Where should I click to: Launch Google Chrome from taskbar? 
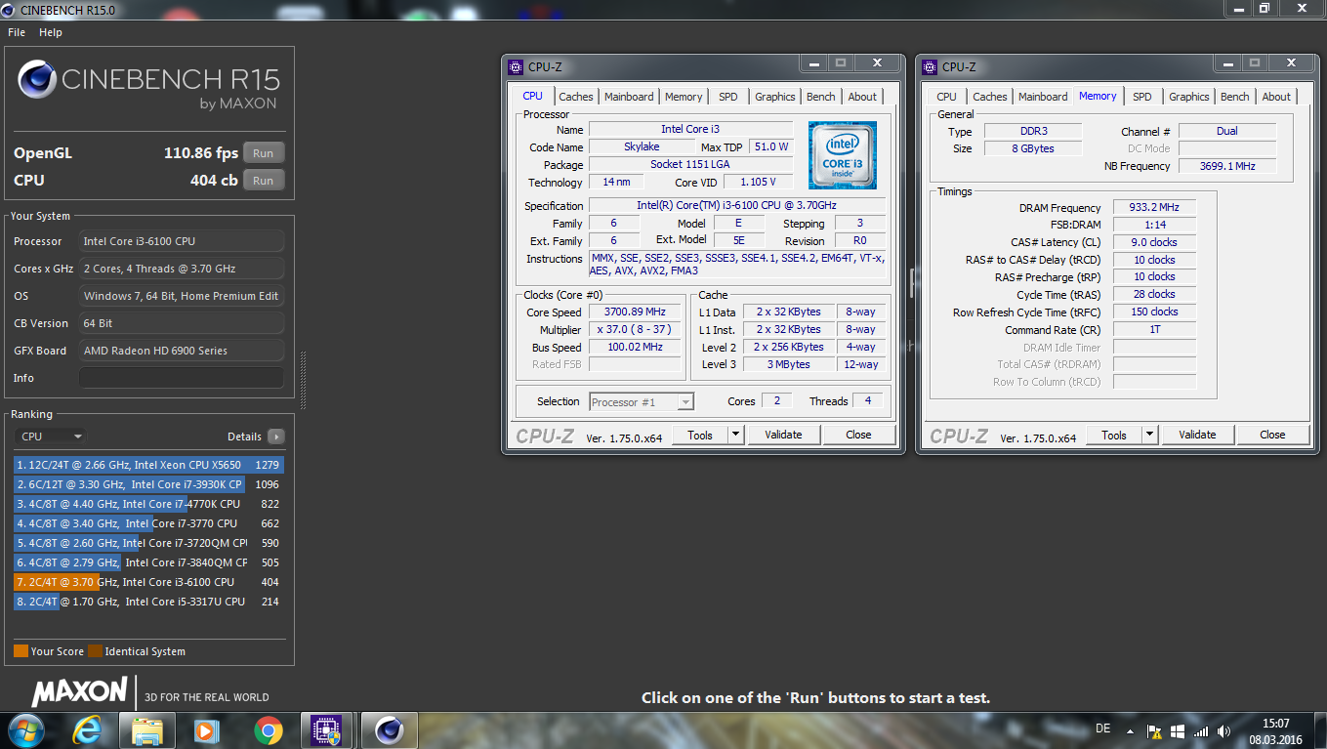268,730
